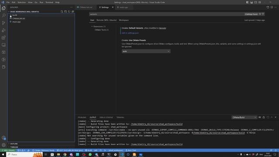
Task: Open the Extensions view
Action: pos(3,38)
